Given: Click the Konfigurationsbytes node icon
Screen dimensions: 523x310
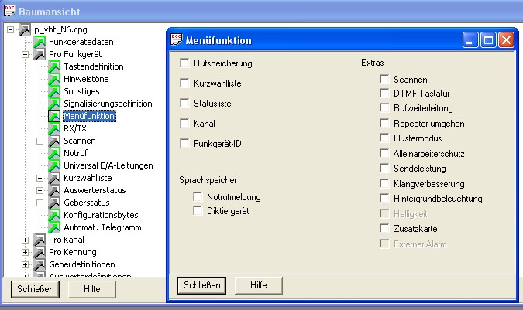Looking at the screenshot, I should (54, 215).
